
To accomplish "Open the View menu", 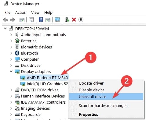I will pos(35,13).
